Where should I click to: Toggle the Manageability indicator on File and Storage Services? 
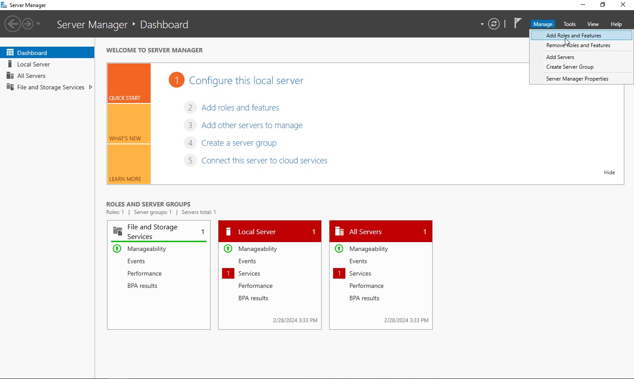tap(117, 249)
